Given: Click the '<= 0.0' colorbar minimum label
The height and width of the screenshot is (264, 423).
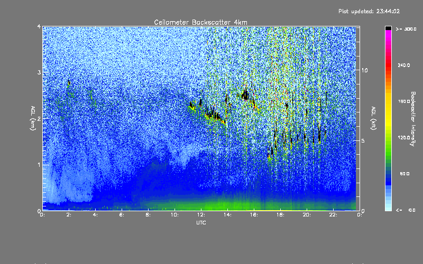Looking at the screenshot, I should coord(406,210).
